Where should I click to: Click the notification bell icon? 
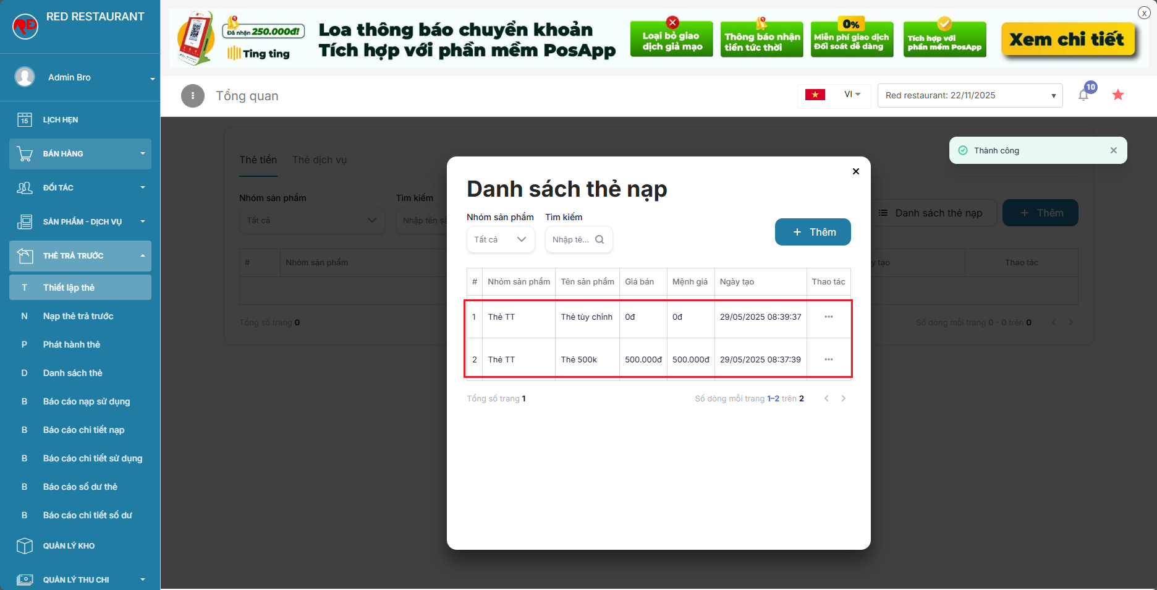(x=1083, y=95)
